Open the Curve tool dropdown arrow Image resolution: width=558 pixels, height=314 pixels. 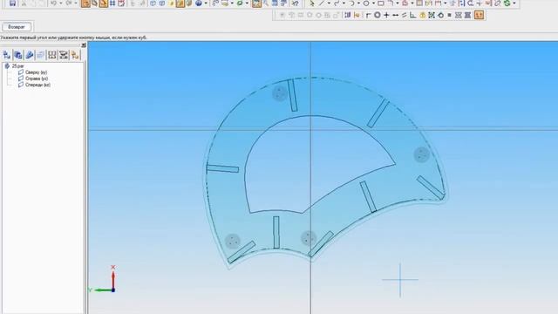click(344, 3)
